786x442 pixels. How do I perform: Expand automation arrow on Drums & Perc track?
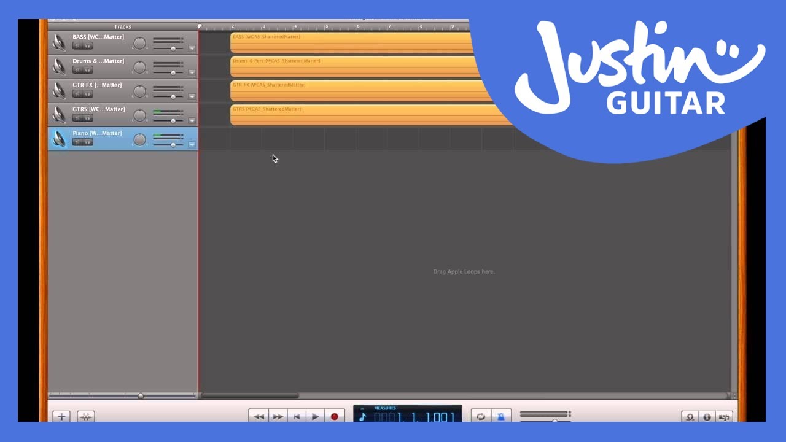[192, 72]
